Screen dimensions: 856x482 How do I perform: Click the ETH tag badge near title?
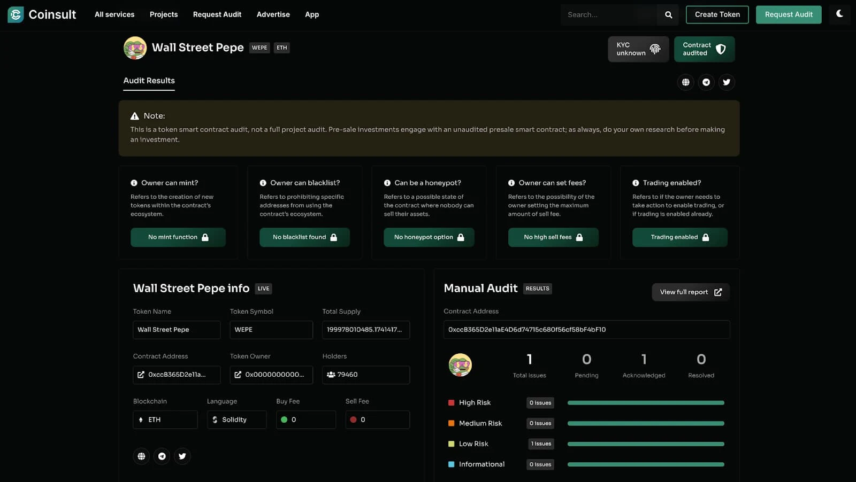[x=281, y=48]
